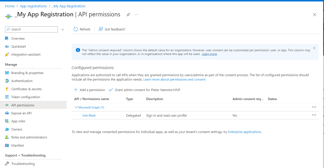Screen dimensions: 324x168
Task: Click the Token configuration icon
Action: [7, 97]
